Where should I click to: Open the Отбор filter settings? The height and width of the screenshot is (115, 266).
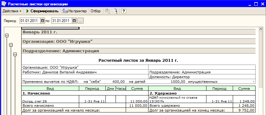coord(96,11)
